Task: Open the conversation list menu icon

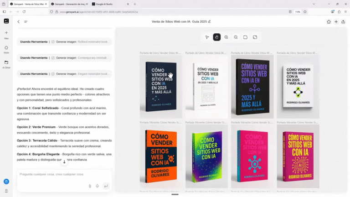Action: pos(26,22)
